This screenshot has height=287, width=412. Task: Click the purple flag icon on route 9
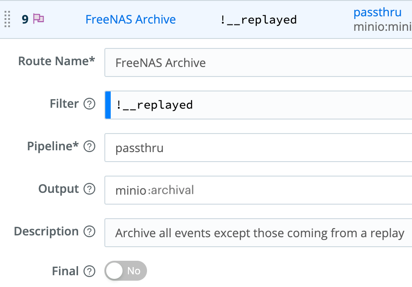pyautogui.click(x=39, y=19)
